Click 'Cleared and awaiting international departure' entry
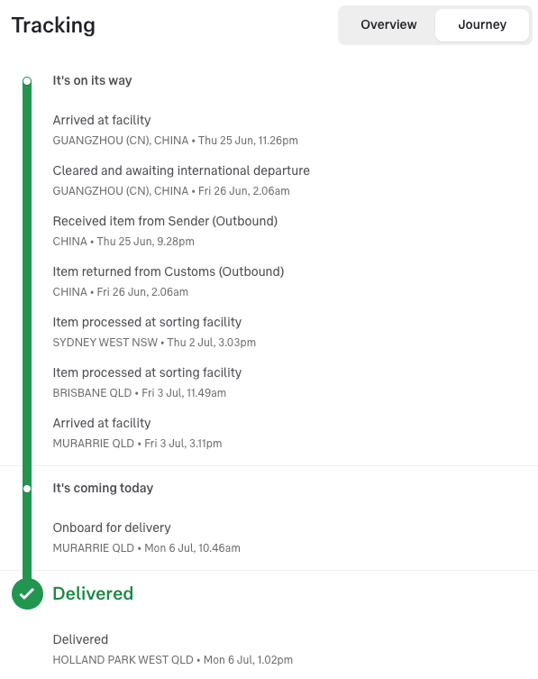 click(x=181, y=180)
